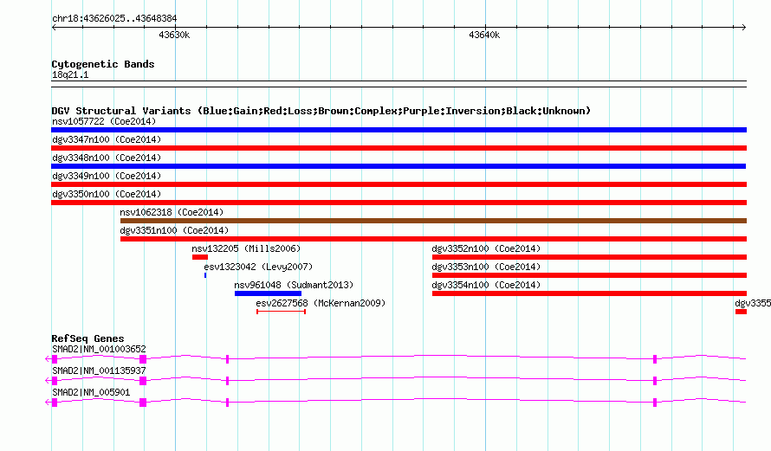Open the partially visible dgv3355 label
This screenshot has height=451, width=771.
pyautogui.click(x=753, y=303)
